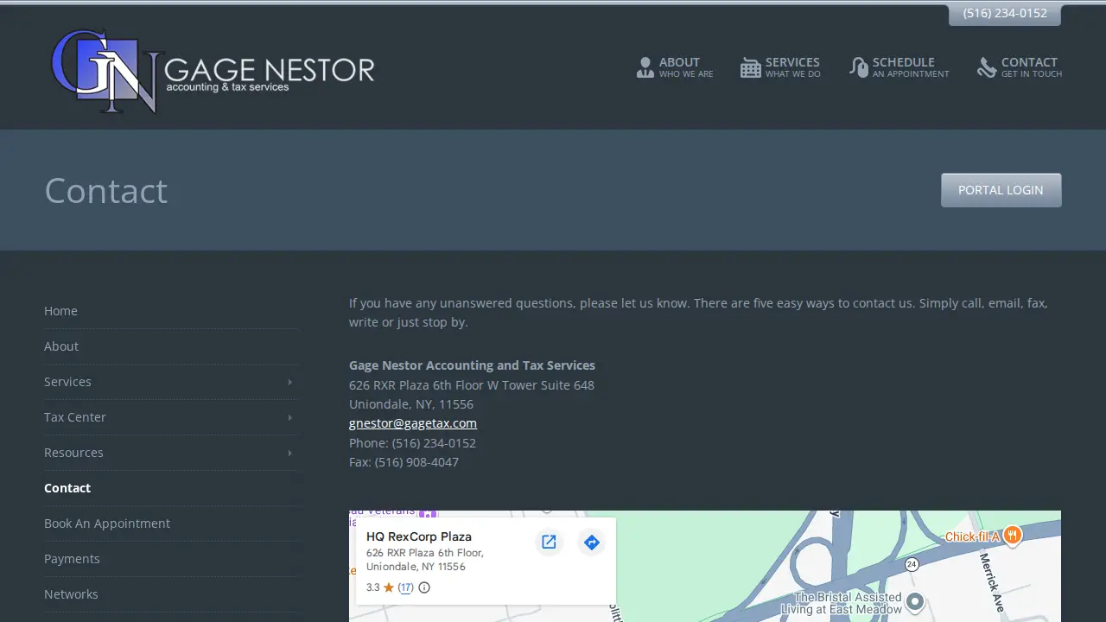Click HQ RexCorp Plaza title in map card
Screen dimensions: 1106x622
click(x=419, y=536)
